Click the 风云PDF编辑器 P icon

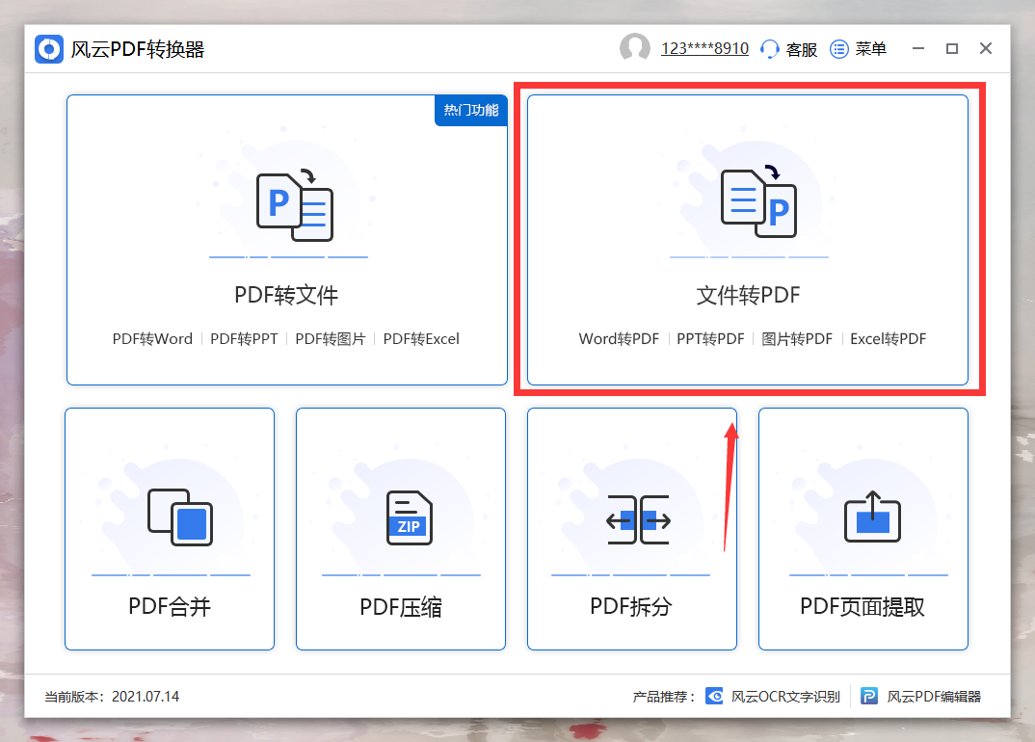(x=869, y=696)
